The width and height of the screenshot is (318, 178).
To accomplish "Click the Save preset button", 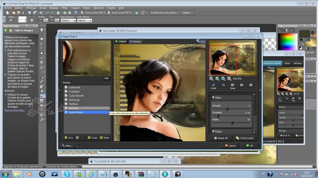I will point(69,138).
